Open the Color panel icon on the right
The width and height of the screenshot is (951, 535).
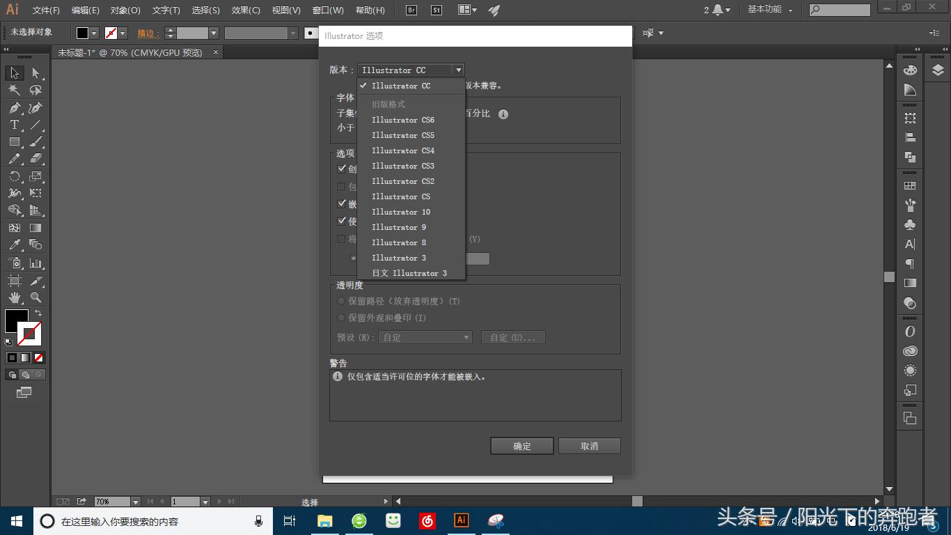[x=910, y=69]
